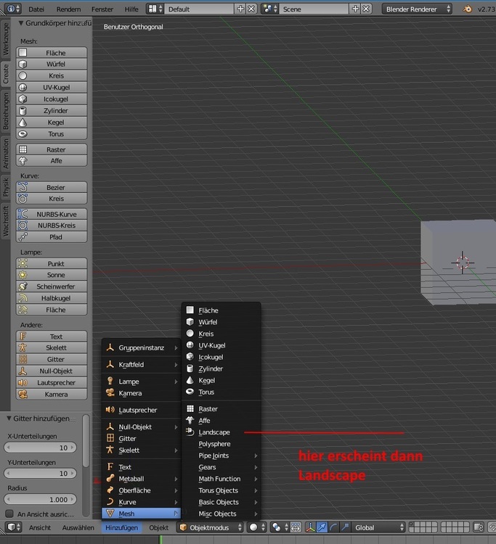Click the Gitter lattice icon in tool shelf
This screenshot has width=496, height=544.
pyautogui.click(x=23, y=360)
